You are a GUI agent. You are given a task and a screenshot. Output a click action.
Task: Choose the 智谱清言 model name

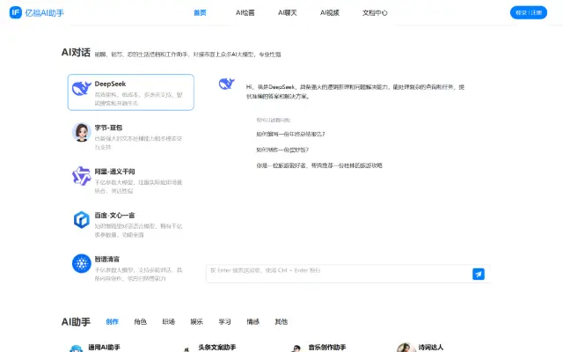click(107, 259)
